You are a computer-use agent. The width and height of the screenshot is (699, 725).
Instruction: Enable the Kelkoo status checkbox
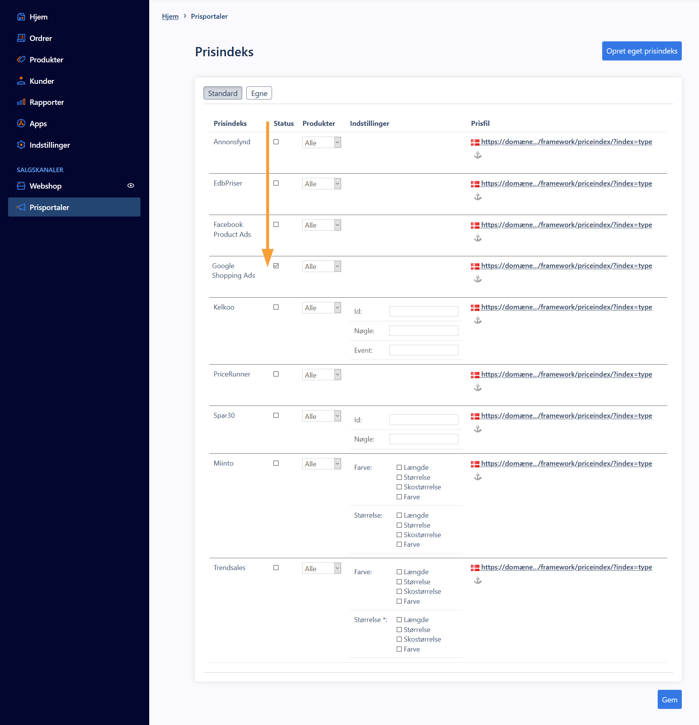coord(276,307)
